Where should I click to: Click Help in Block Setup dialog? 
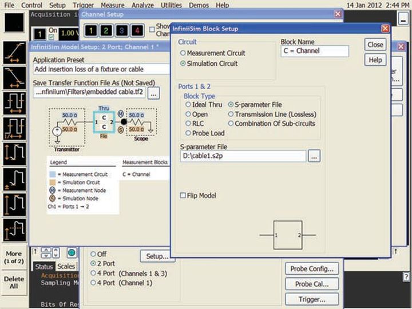pyautogui.click(x=375, y=60)
